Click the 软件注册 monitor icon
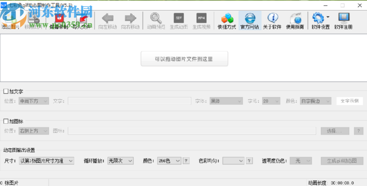 344,18
